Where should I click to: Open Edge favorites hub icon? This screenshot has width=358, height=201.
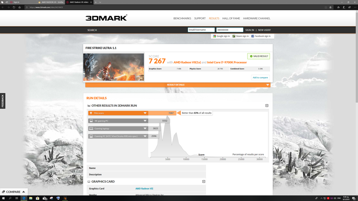coord(338,7)
